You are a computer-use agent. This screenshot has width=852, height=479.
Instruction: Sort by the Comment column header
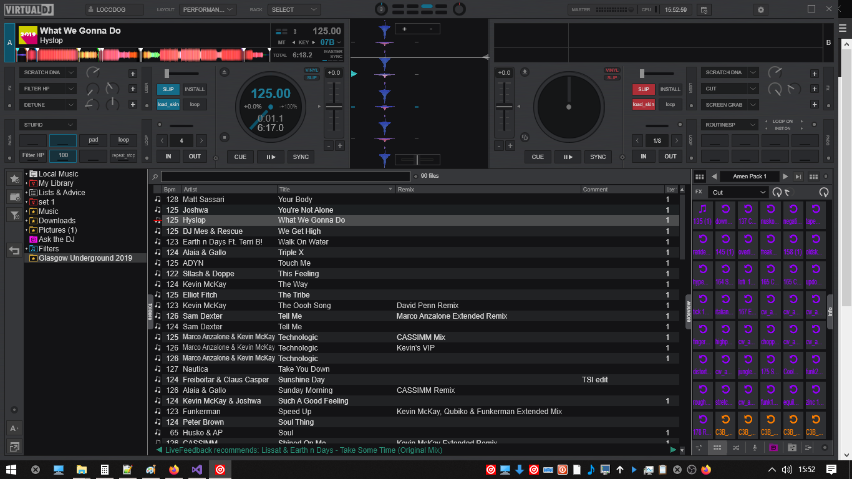click(622, 190)
